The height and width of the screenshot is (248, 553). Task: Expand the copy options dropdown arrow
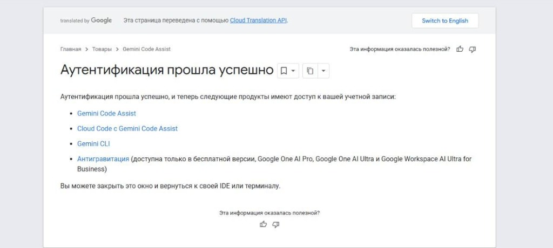[x=323, y=71]
